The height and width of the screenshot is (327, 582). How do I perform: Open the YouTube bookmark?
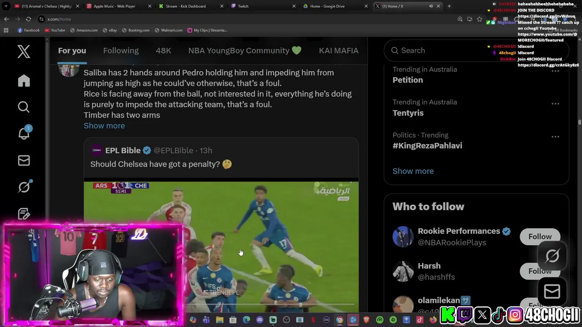pyautogui.click(x=55, y=30)
